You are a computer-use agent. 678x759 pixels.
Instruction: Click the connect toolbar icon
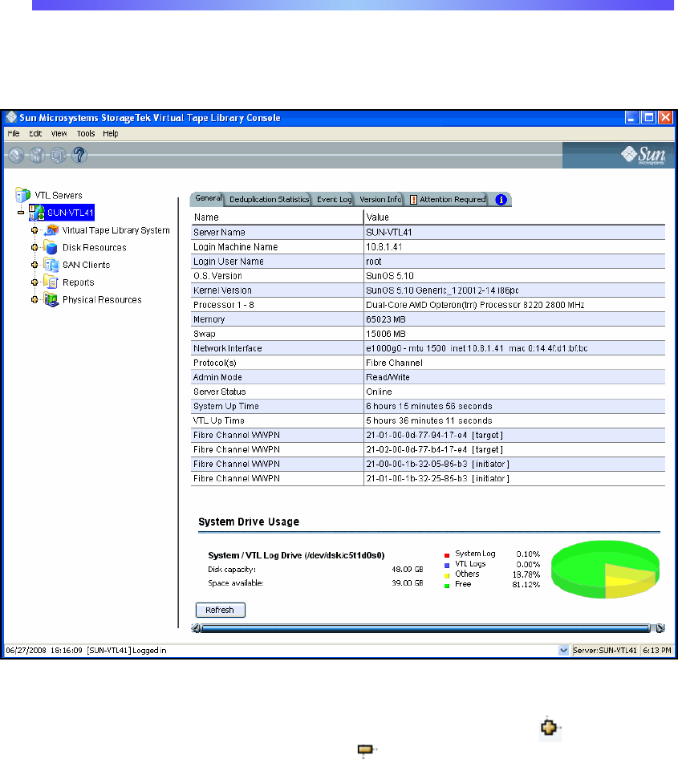tap(16, 156)
